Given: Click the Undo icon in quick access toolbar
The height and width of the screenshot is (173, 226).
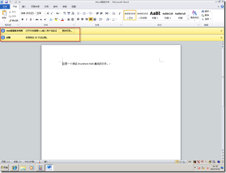Looking at the screenshot, I should [x=10, y=2].
